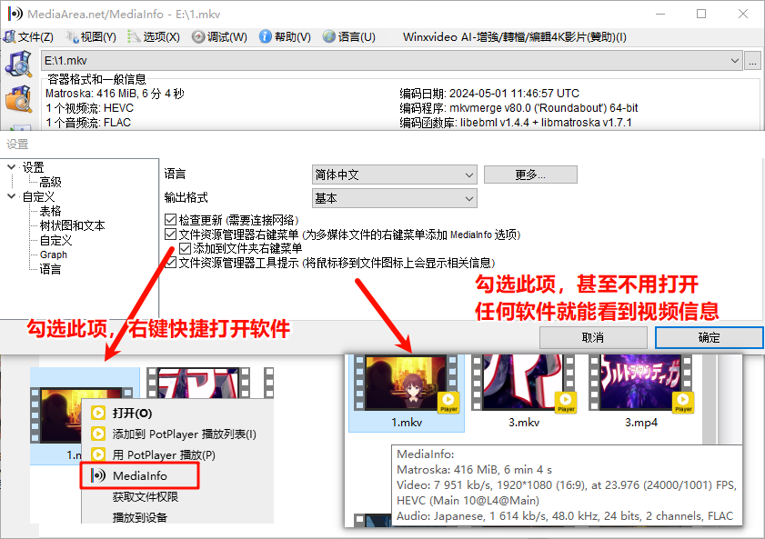
Task: Minimize the MediaInfo window
Action: coord(660,14)
